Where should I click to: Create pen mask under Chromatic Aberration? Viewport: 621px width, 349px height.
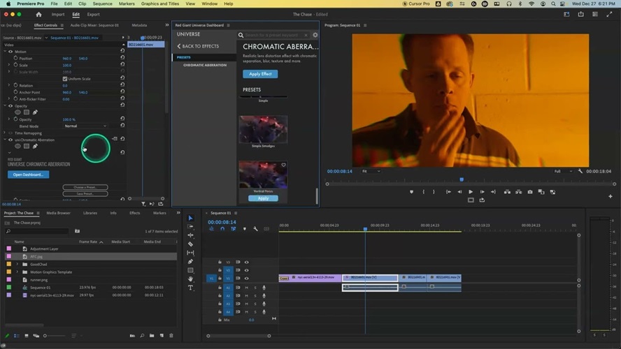point(35,147)
